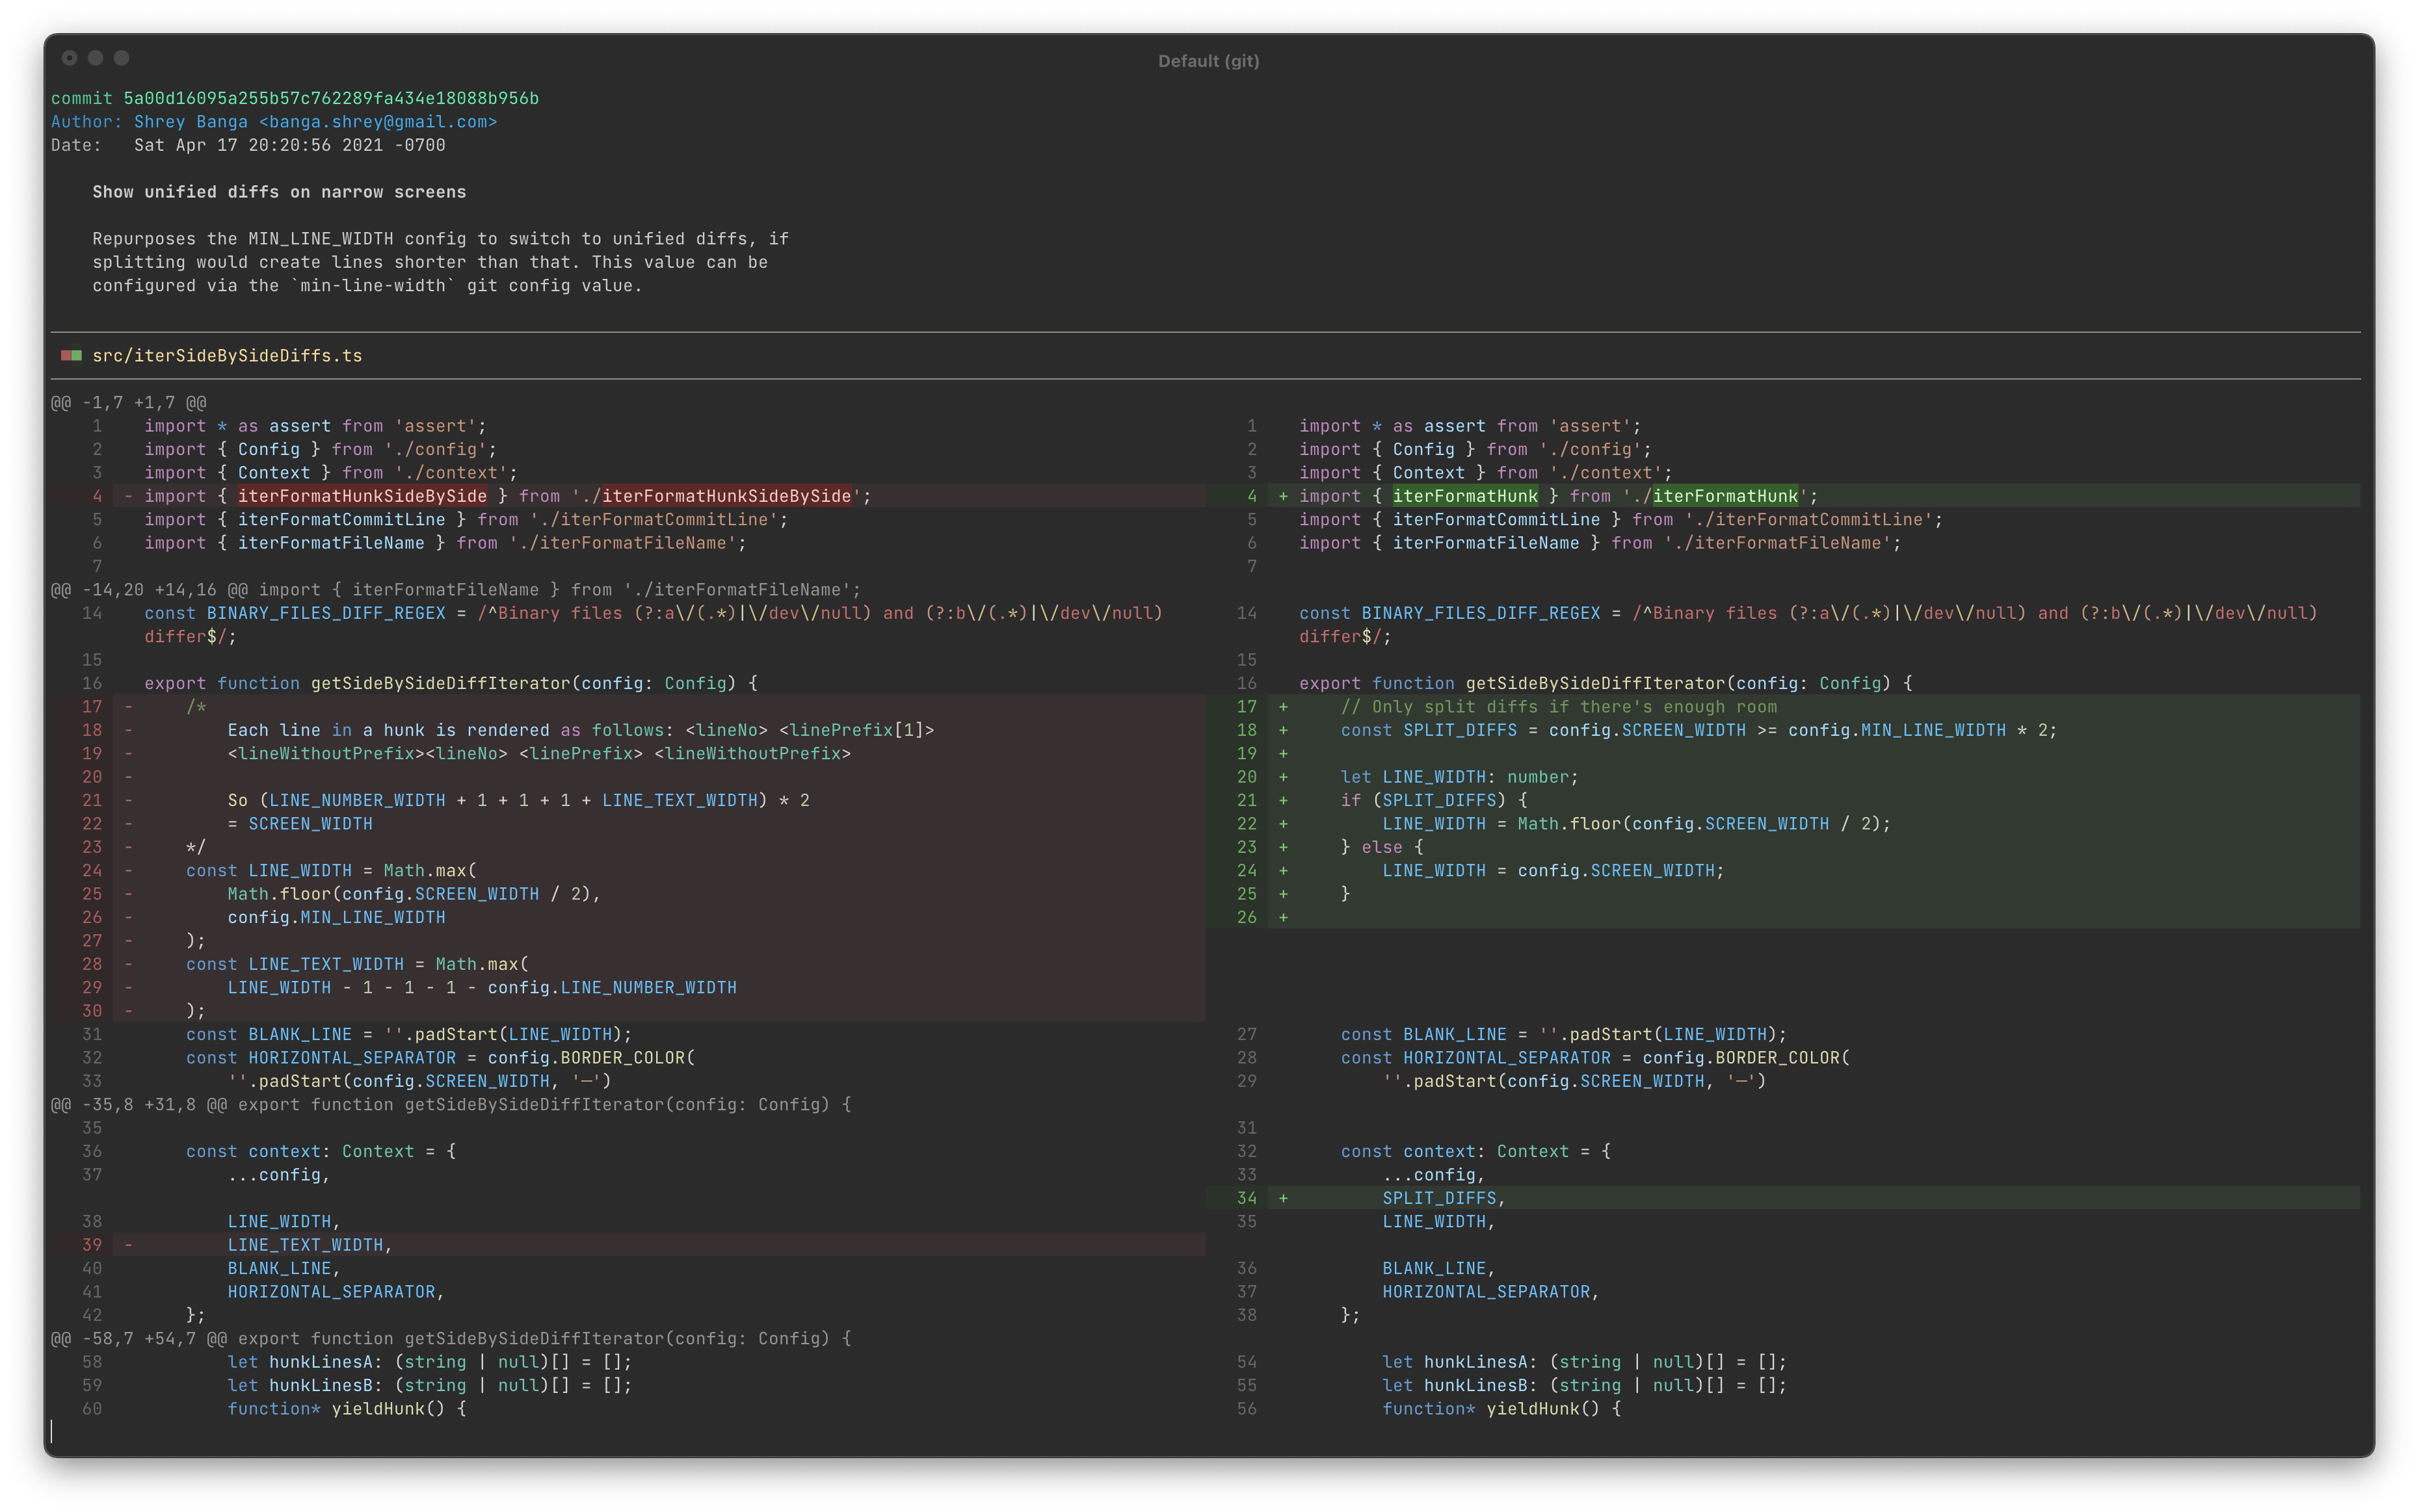The width and height of the screenshot is (2419, 1512).
Task: Click the minimize window traffic light button
Action: (95, 58)
